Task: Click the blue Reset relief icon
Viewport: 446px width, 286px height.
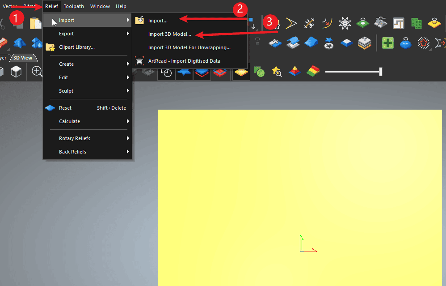Action: pos(50,108)
